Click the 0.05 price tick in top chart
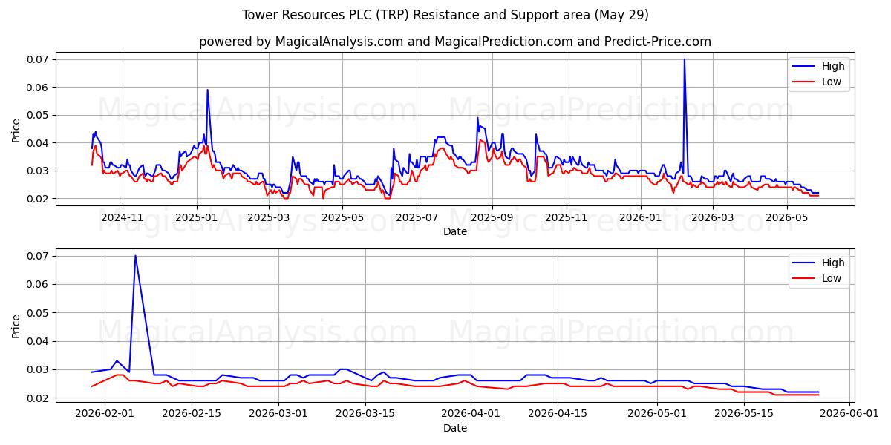 [38, 115]
